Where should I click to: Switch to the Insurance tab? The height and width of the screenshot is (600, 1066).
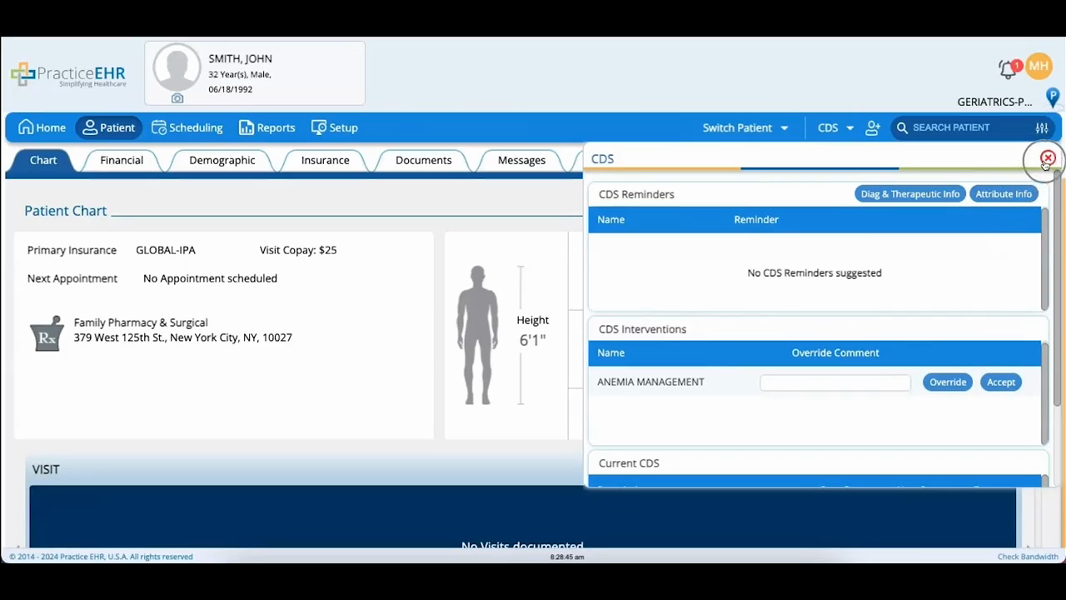point(326,160)
